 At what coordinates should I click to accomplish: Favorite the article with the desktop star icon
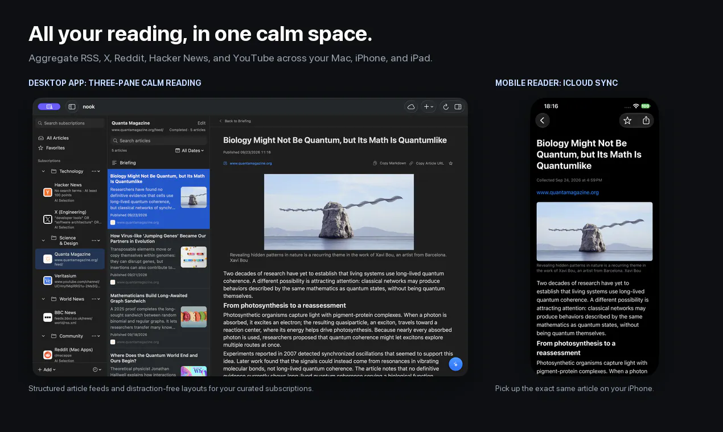tap(451, 163)
